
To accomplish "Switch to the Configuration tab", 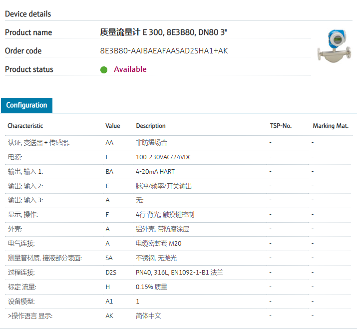I will 26,105.
